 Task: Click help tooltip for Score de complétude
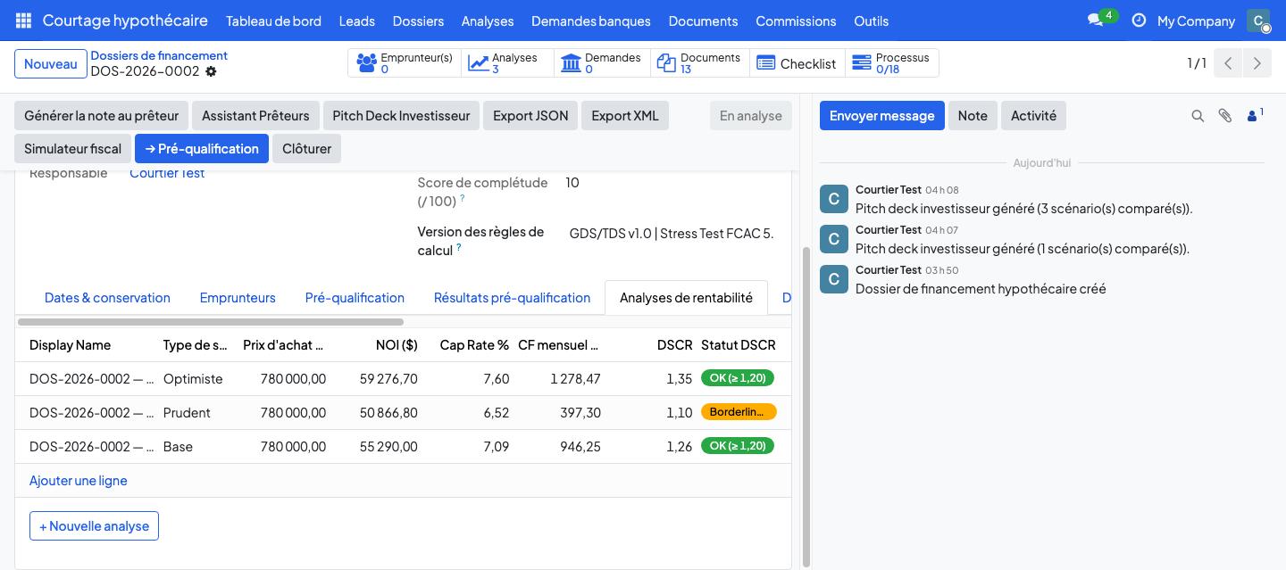point(463,198)
